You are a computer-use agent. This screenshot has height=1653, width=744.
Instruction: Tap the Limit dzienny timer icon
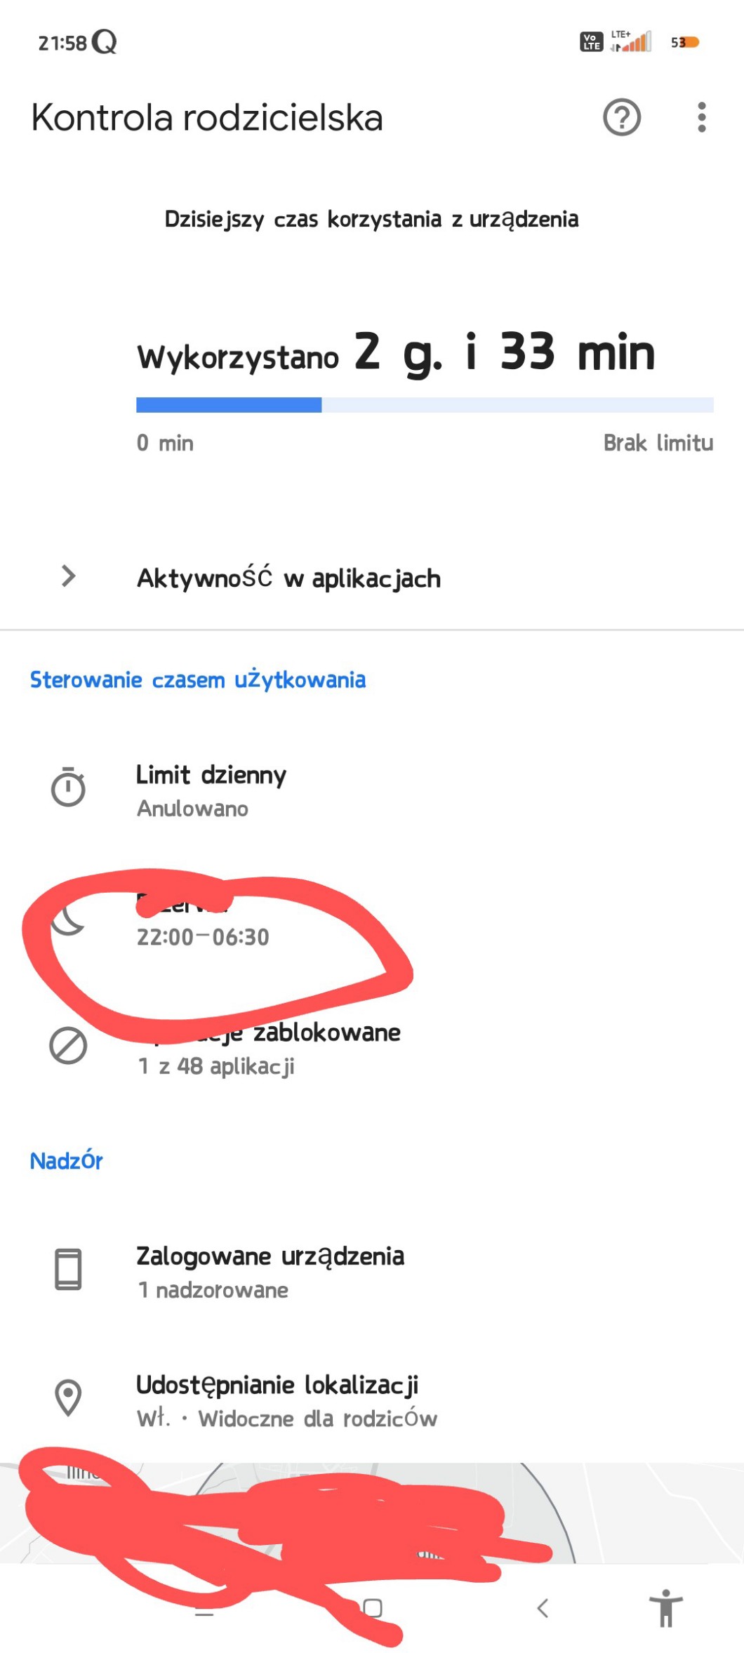coord(68,788)
